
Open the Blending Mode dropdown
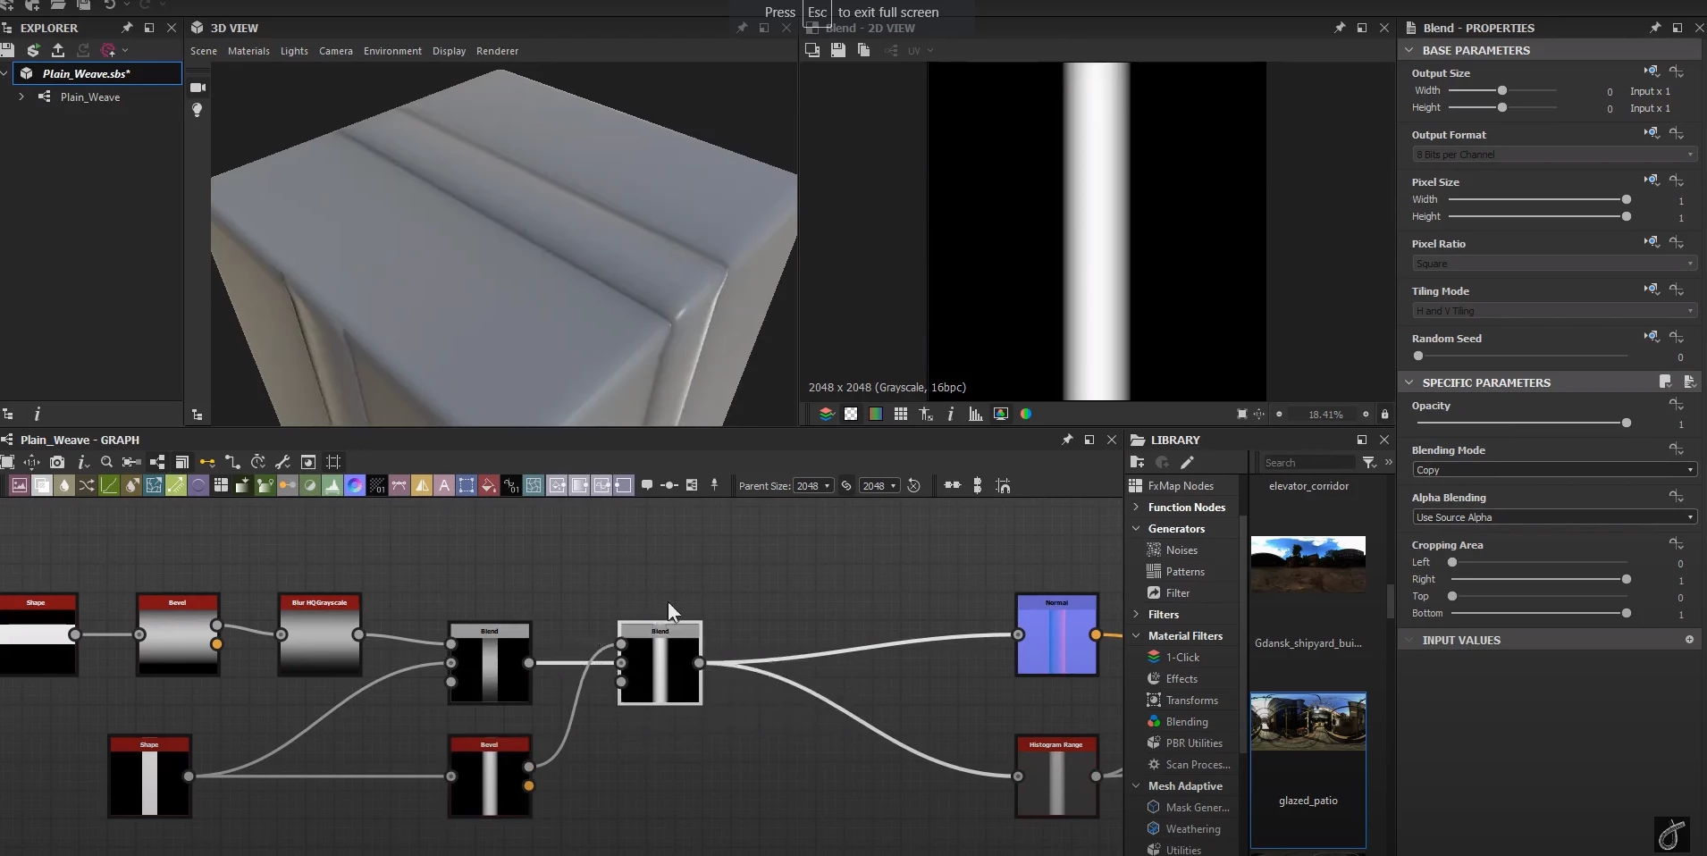(x=1553, y=470)
